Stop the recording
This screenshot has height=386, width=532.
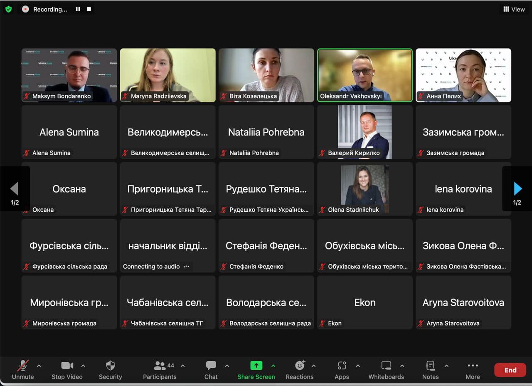89,9
